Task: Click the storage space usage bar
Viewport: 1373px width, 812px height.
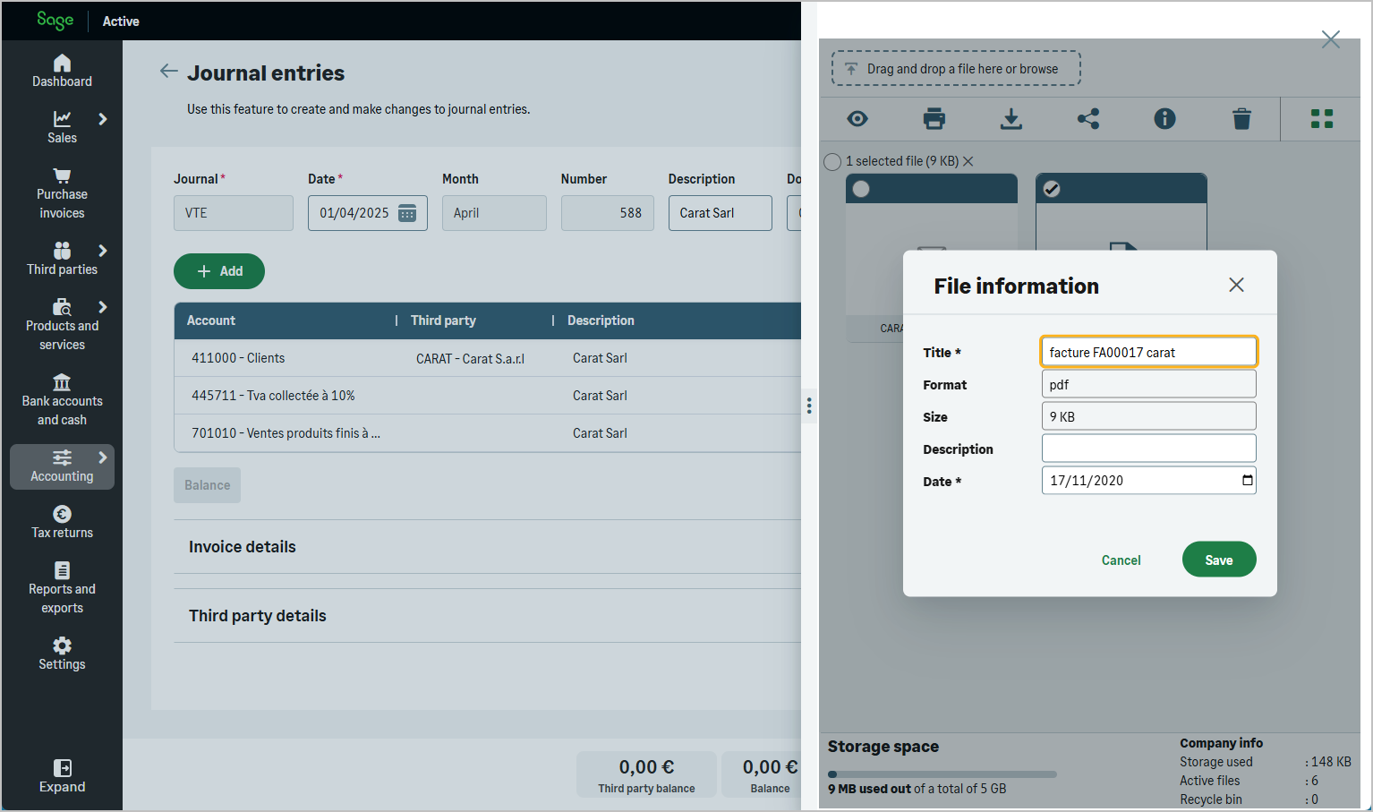Action: (x=942, y=774)
